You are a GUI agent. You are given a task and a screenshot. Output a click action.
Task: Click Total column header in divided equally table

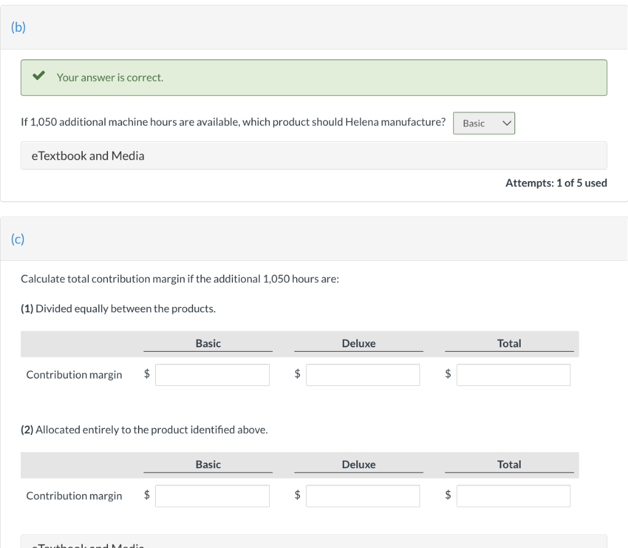pyautogui.click(x=509, y=344)
